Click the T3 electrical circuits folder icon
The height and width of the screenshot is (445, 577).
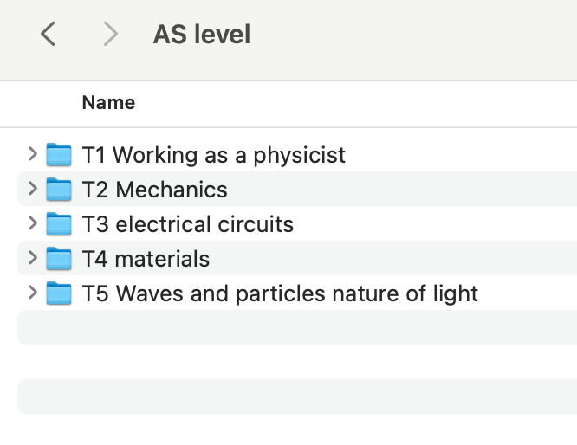(x=59, y=224)
